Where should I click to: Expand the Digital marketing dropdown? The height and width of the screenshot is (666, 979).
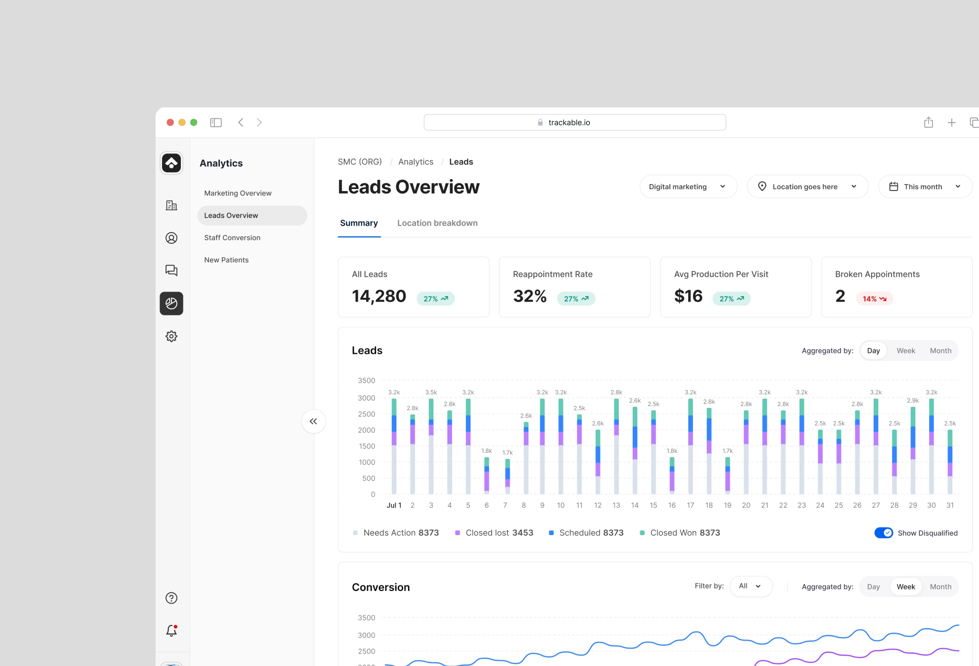pos(688,186)
